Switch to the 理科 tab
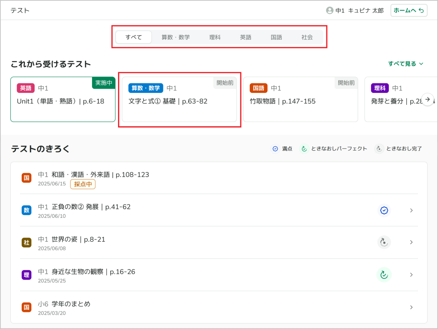The image size is (438, 329). (215, 37)
